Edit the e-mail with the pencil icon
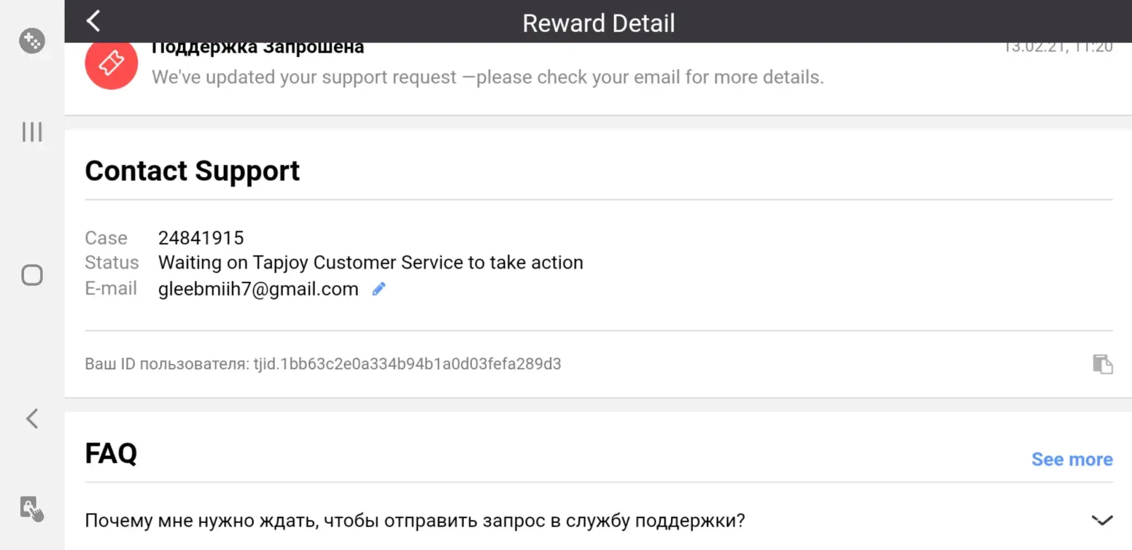This screenshot has height=550, width=1132. tap(379, 289)
